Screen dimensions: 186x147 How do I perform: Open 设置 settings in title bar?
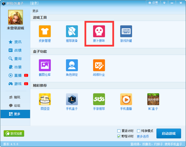pos(153,3)
